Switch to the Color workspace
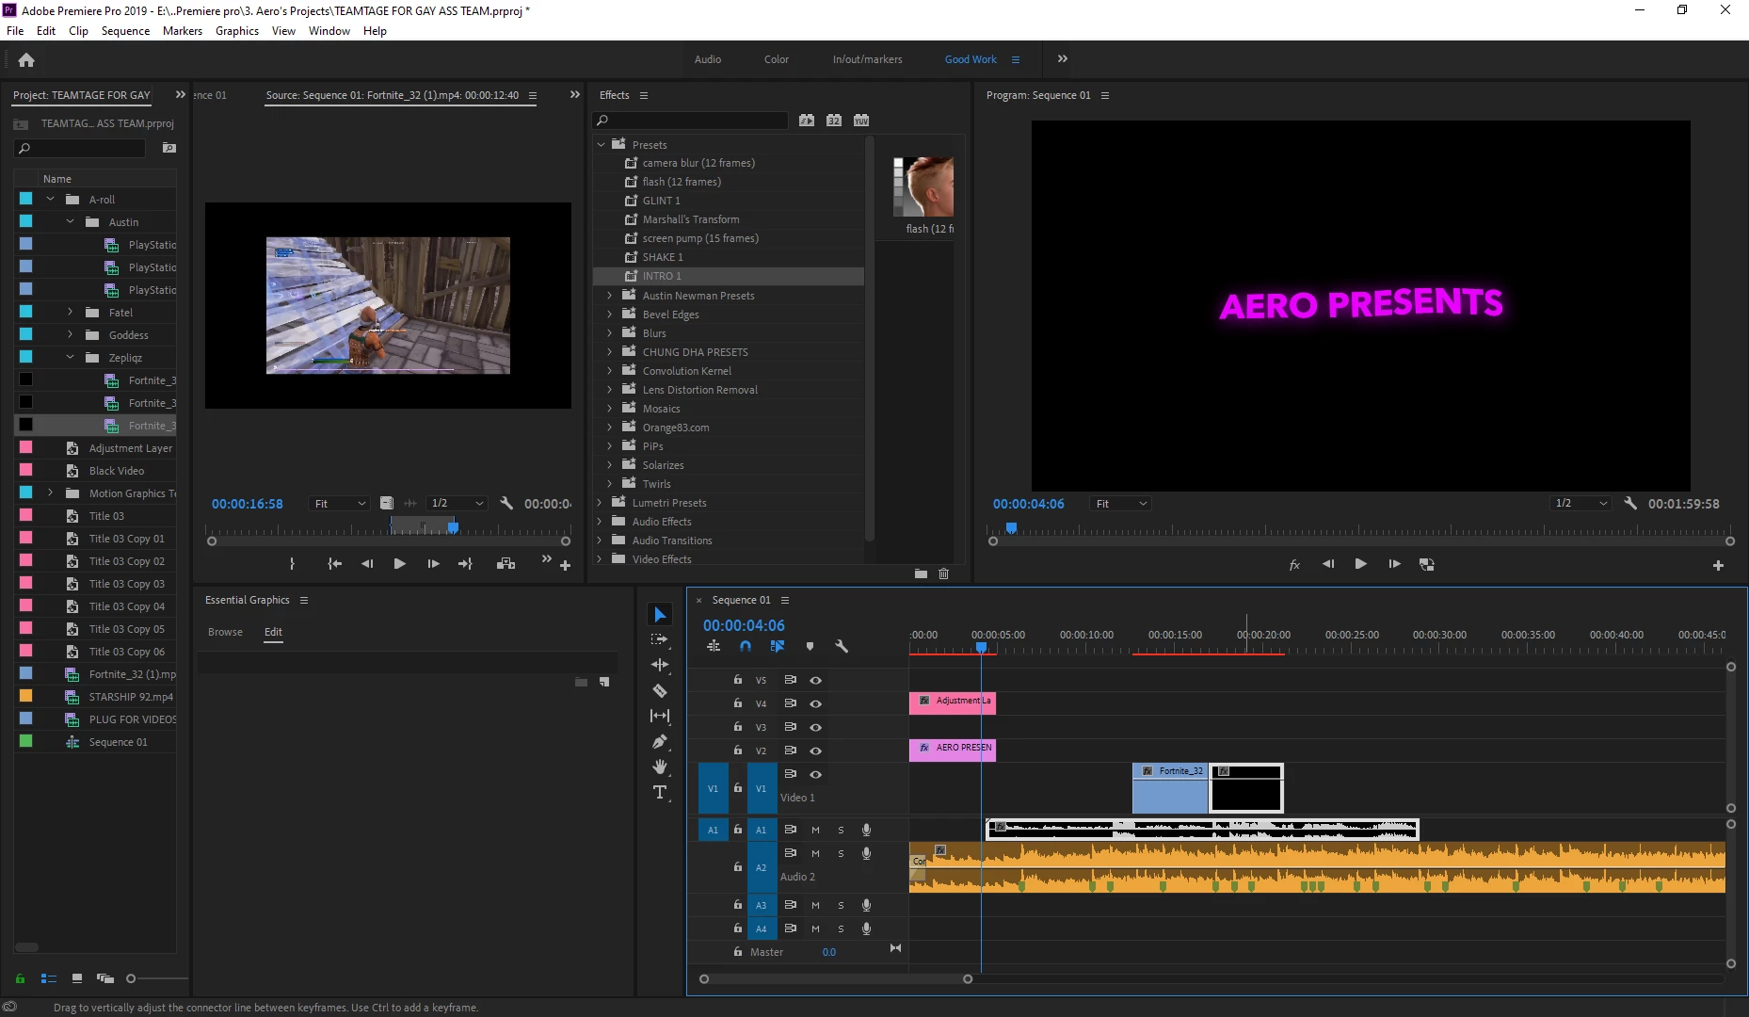Viewport: 1749px width, 1017px height. (x=777, y=59)
